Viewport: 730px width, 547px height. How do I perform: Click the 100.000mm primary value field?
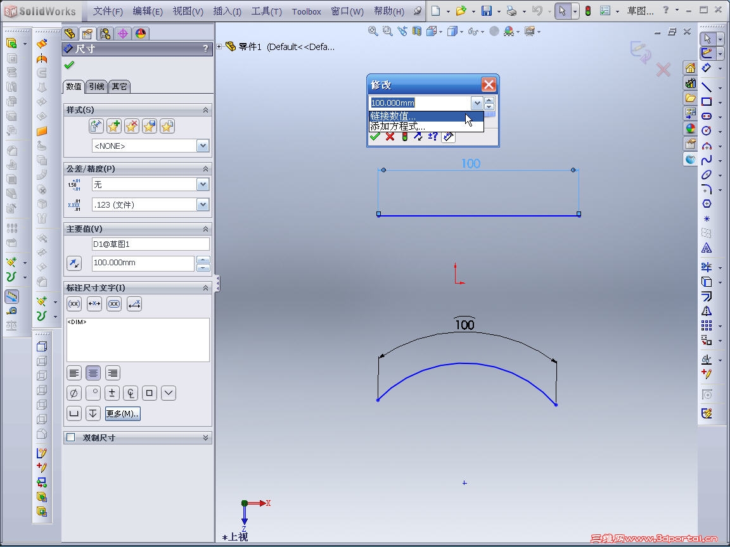click(143, 263)
